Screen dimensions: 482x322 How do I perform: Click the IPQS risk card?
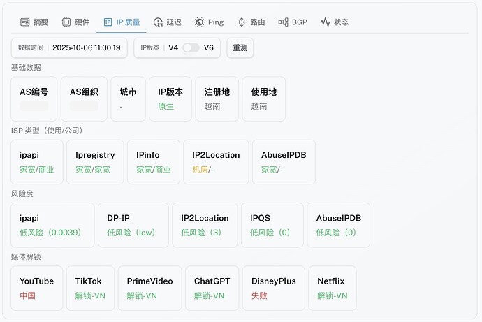[x=272, y=225]
